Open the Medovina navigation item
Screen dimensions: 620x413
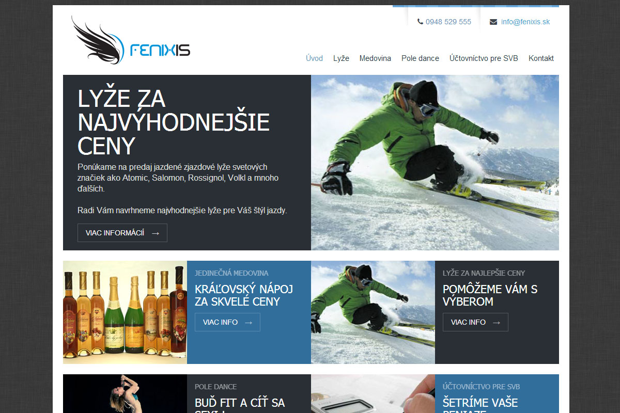coord(375,58)
